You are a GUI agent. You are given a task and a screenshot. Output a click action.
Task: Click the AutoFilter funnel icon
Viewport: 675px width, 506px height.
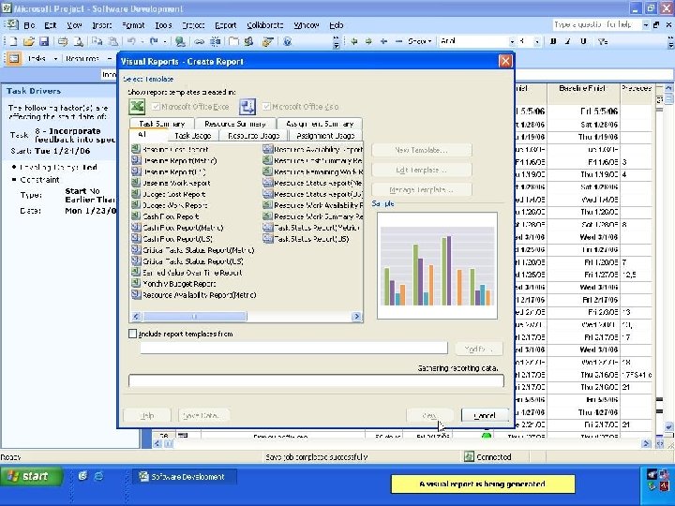click(x=602, y=41)
